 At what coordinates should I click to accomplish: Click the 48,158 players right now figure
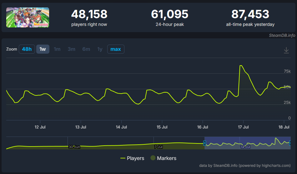(89, 14)
